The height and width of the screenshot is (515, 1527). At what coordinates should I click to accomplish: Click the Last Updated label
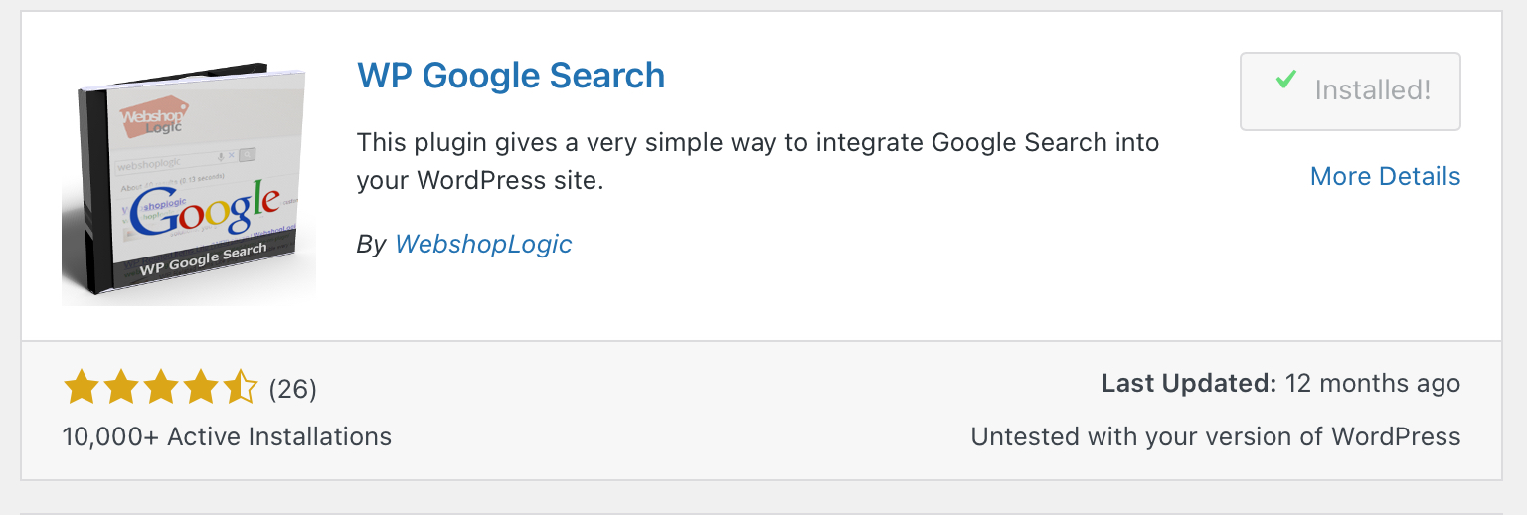[1188, 384]
